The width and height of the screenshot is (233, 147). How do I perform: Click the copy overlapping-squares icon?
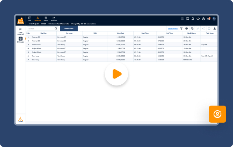point(192,29)
